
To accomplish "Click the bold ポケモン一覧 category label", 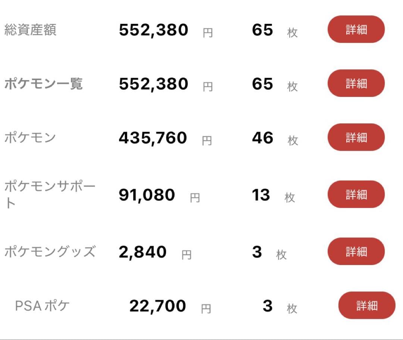I will (43, 84).
